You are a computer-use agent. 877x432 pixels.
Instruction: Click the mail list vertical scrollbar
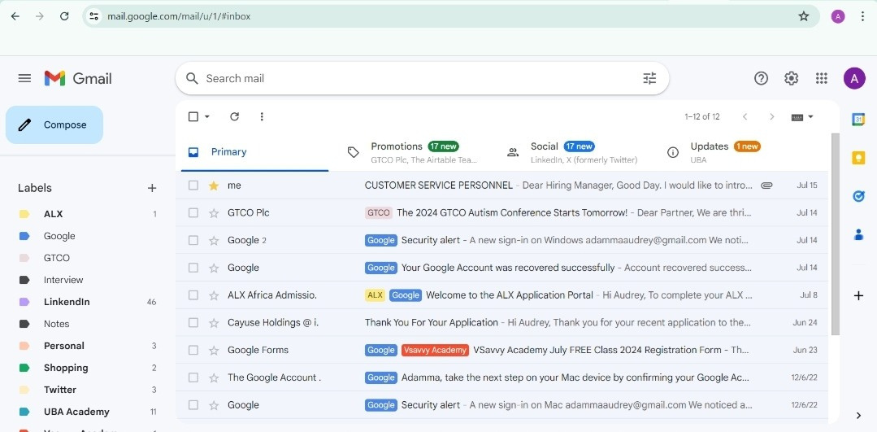[x=836, y=235]
